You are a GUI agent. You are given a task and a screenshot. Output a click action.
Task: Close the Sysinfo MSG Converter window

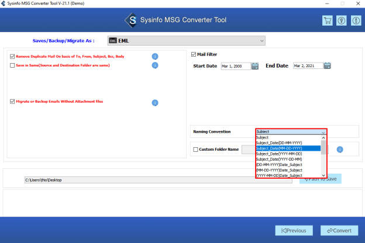click(358, 4)
